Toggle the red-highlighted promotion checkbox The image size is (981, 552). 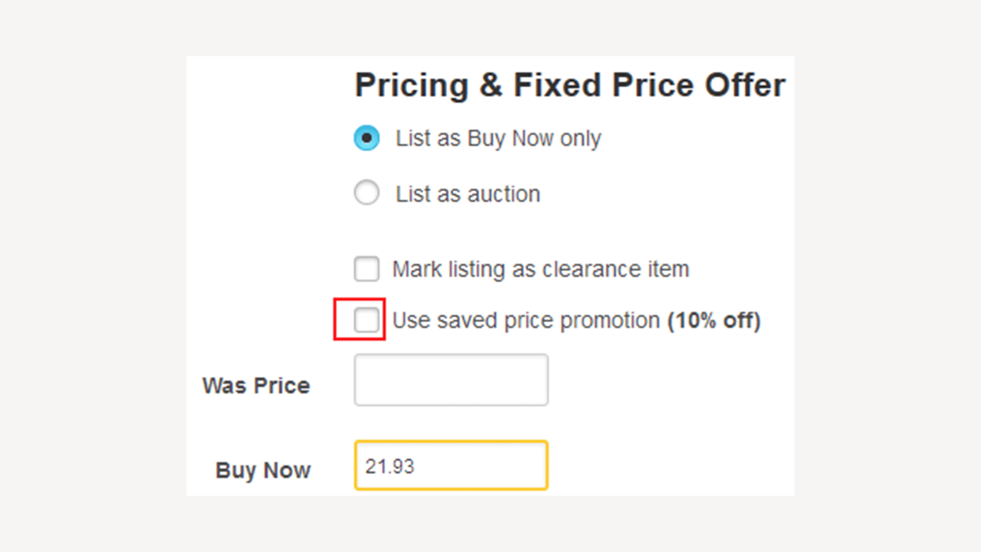[x=366, y=320]
